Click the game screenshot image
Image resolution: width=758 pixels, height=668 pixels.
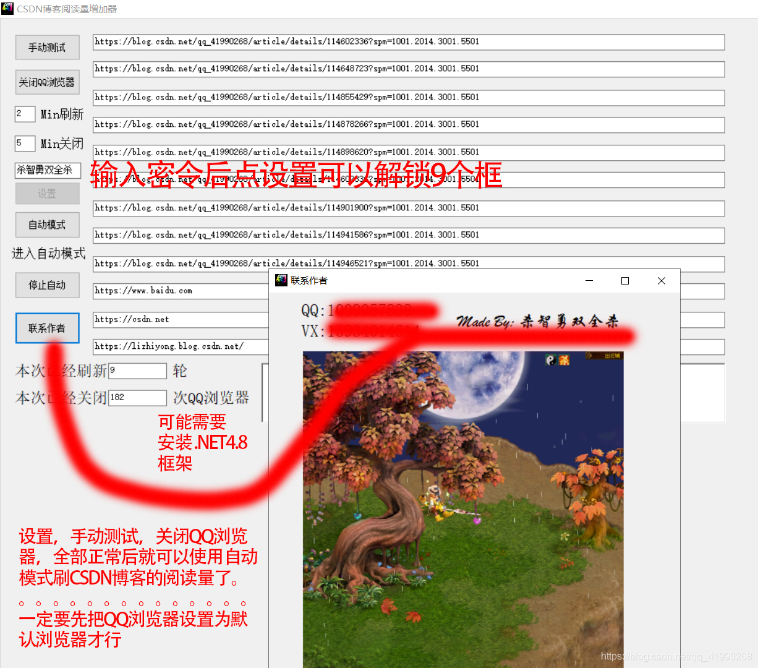click(463, 510)
